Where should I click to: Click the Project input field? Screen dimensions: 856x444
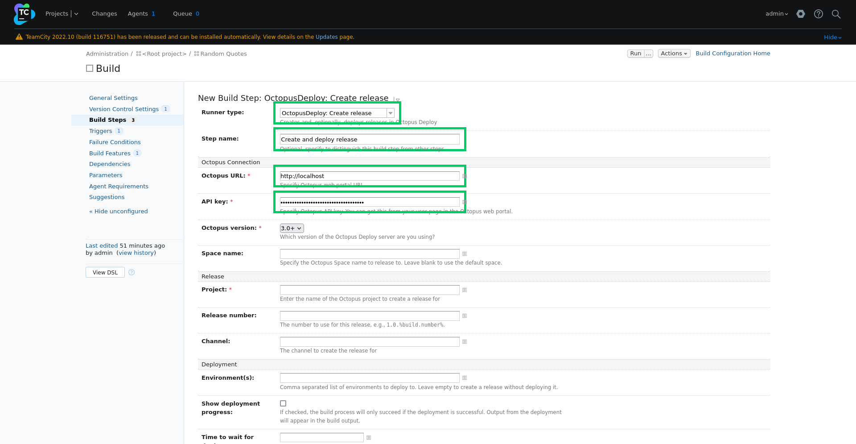370,290
